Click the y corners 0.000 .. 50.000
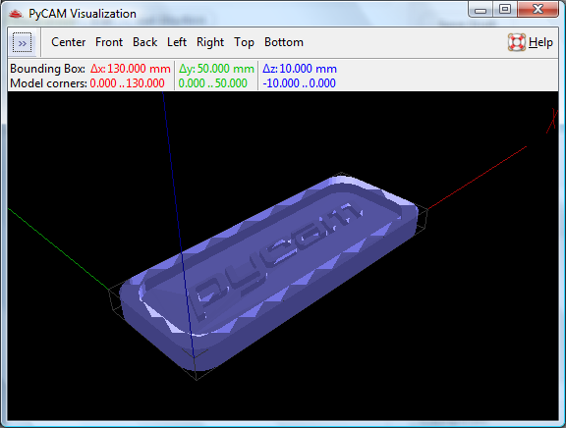Image resolution: width=566 pixels, height=428 pixels. (x=212, y=83)
